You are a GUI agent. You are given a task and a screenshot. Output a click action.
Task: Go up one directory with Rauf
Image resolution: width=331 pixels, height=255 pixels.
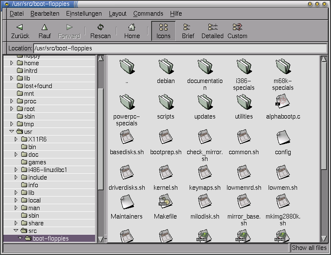point(45,31)
